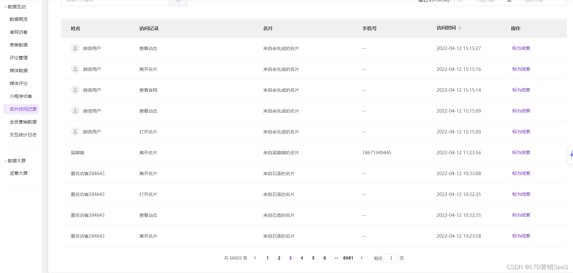Click 标为线索 for the 15:15:00 row
The image size is (573, 273).
(x=521, y=132)
